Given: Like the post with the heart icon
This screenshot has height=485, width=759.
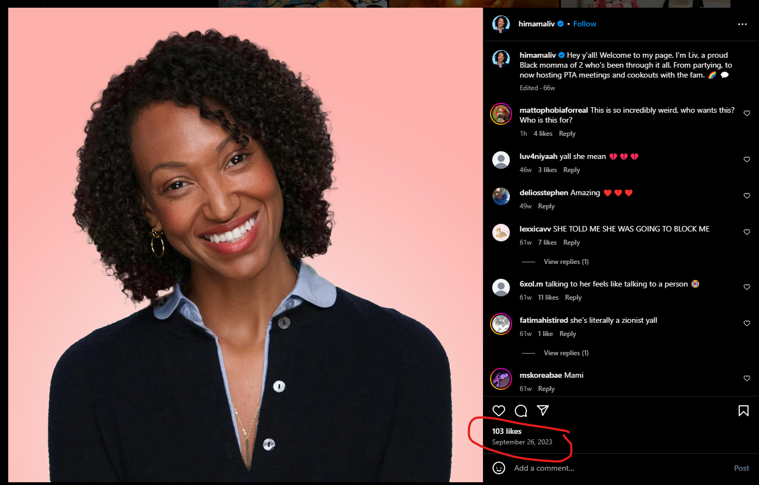Looking at the screenshot, I should pos(499,411).
